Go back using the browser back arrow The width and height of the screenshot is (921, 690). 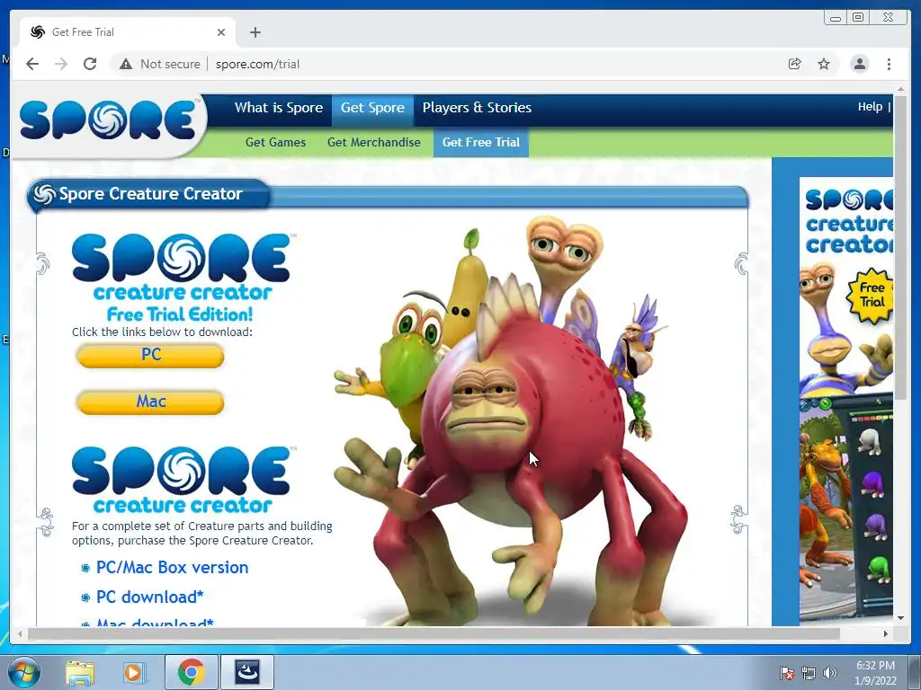(32, 64)
